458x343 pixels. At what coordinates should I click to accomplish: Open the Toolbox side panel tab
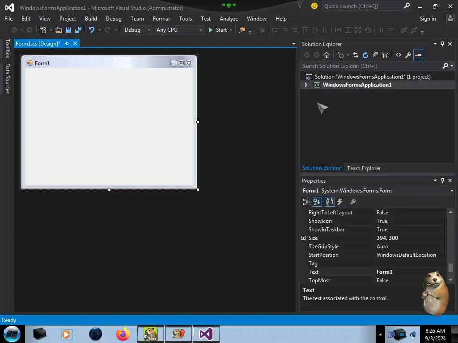[x=8, y=49]
